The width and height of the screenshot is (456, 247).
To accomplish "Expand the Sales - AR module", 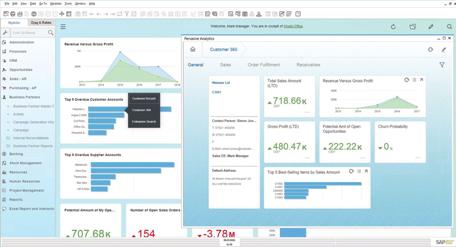I will (x=17, y=79).
